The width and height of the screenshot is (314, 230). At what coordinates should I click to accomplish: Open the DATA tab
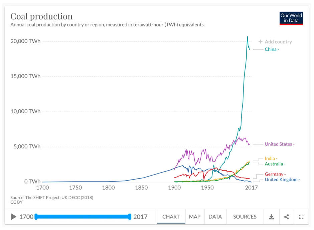pos(215,217)
